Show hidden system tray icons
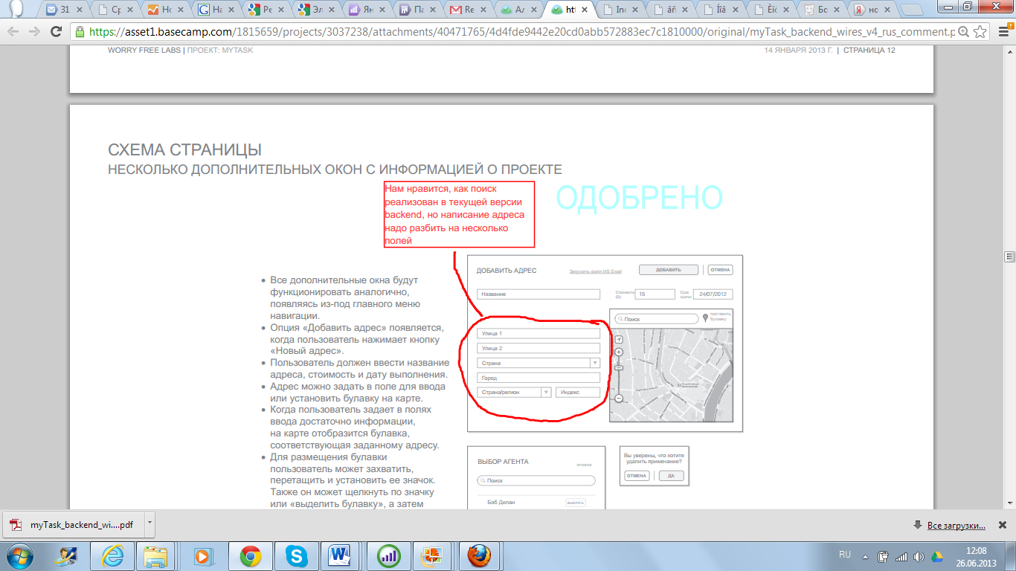Image resolution: width=1016 pixels, height=571 pixels. (865, 556)
